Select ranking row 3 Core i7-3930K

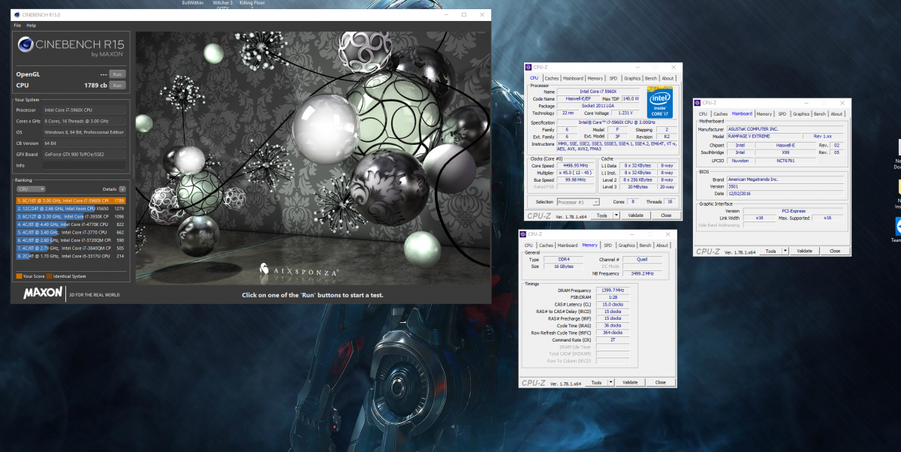(x=71, y=216)
